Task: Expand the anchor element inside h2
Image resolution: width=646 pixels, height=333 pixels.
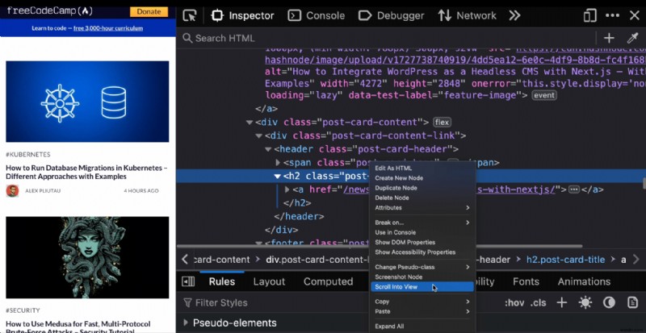Action: [287, 189]
